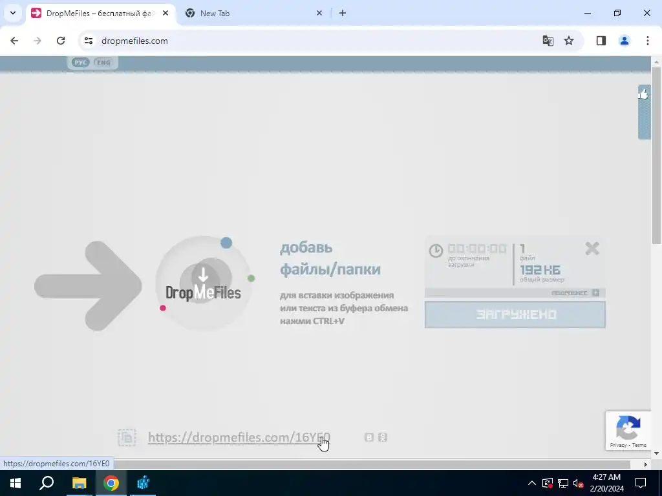Image resolution: width=662 pixels, height=496 pixels.
Task: Switch to the DropMeFiles tab
Action: [x=99, y=13]
